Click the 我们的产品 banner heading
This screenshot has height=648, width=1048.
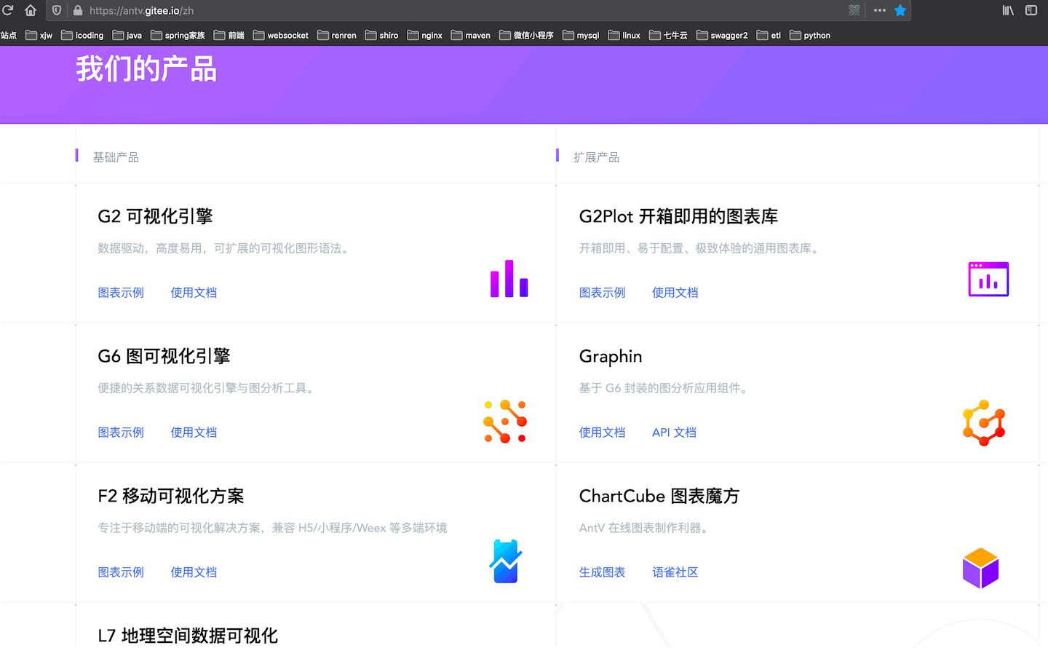[x=146, y=69]
